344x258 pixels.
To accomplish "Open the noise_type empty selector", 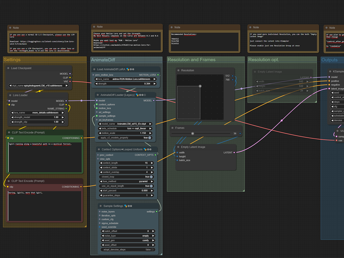I will [x=128, y=236].
